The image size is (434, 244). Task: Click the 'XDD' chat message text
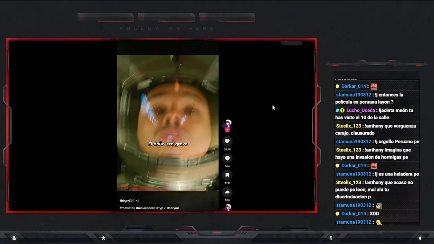(374, 214)
